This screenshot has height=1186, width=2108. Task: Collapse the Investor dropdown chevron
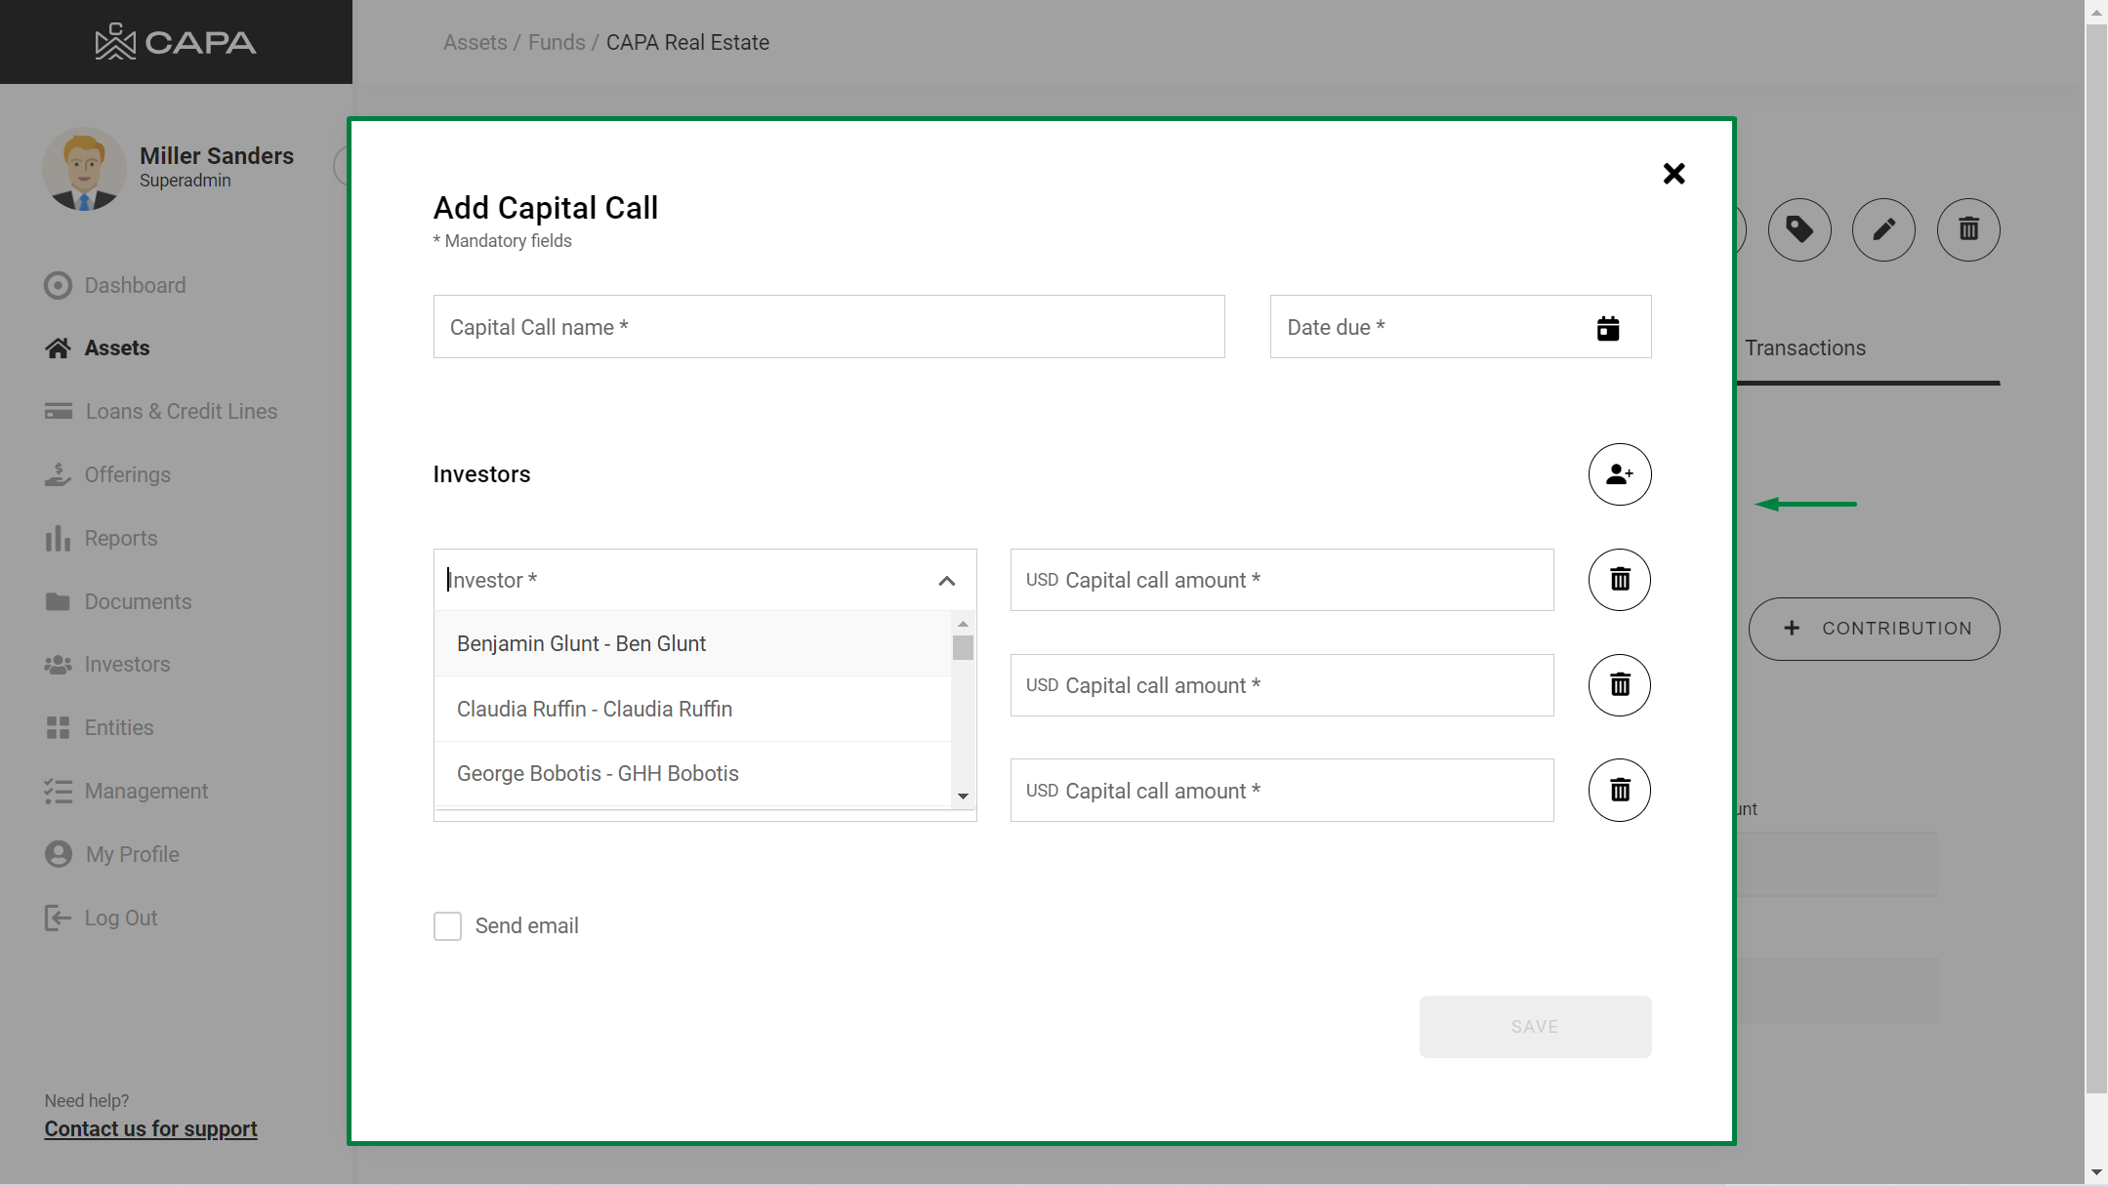(946, 581)
